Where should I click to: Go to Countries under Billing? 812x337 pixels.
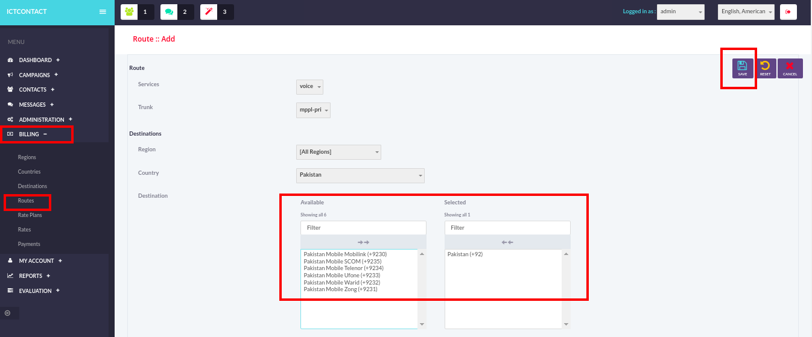click(x=30, y=172)
